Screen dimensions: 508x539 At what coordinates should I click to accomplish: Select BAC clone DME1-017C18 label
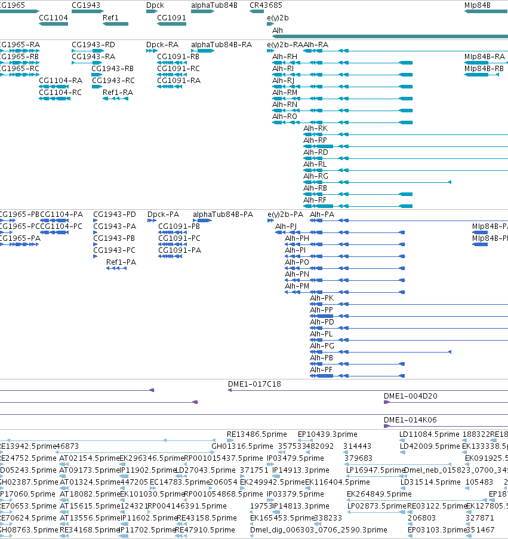click(x=254, y=384)
